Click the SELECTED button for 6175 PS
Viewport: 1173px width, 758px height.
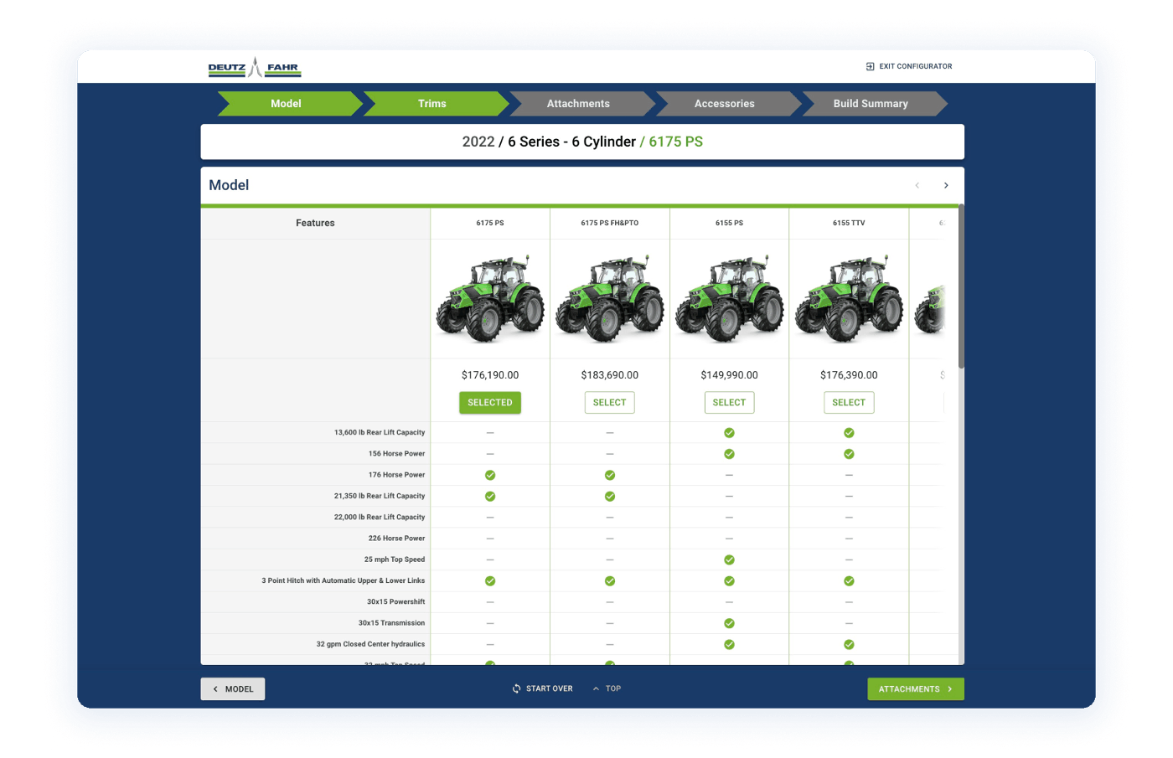pos(490,403)
